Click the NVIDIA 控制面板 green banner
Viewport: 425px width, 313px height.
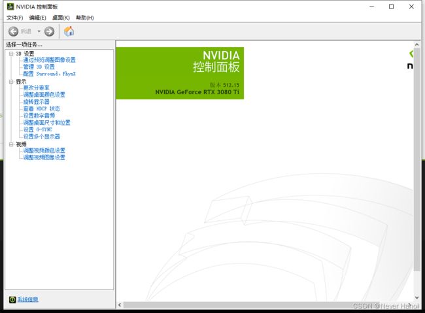[180, 73]
